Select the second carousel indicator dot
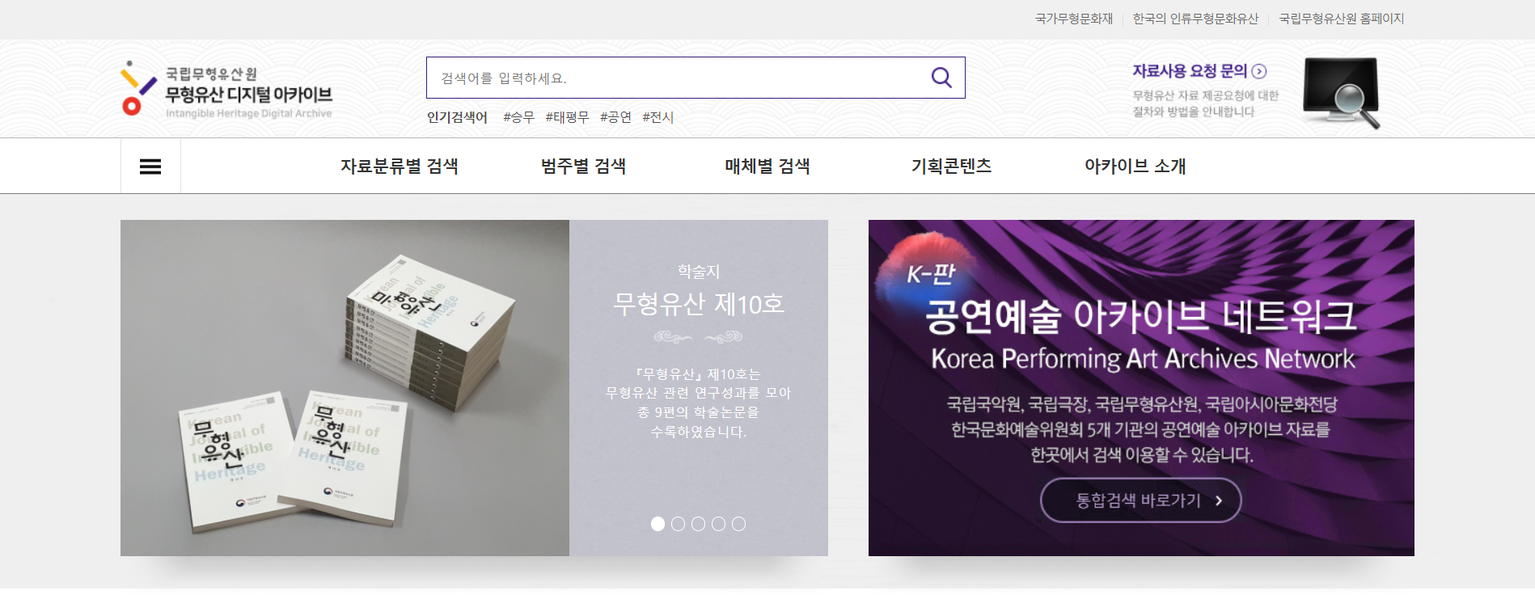Image resolution: width=1535 pixels, height=616 pixels. point(678,524)
